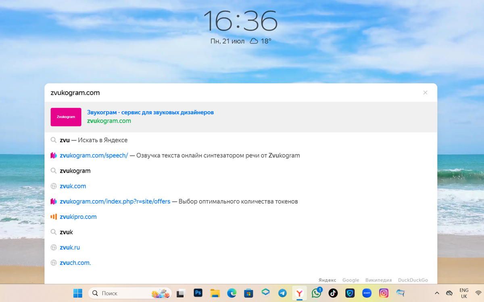This screenshot has height=302, width=484.
Task: Click the magnifier icon beside the zvu suggestion
Action: pos(54,140)
